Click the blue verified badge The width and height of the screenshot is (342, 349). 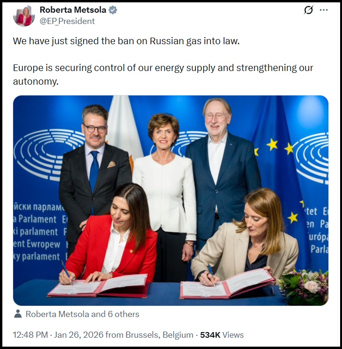(113, 10)
